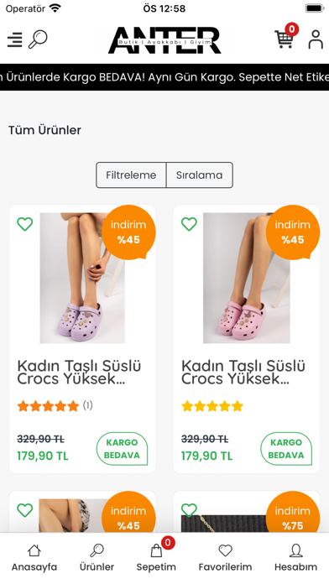The width and height of the screenshot is (329, 584).
Task: Toggle heart on the bottom-left product card
Action: (x=25, y=510)
